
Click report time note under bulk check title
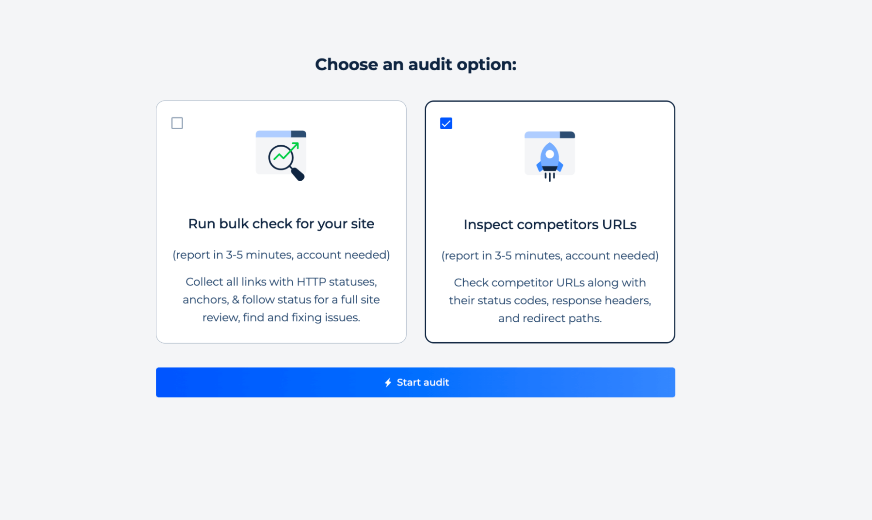pos(281,255)
